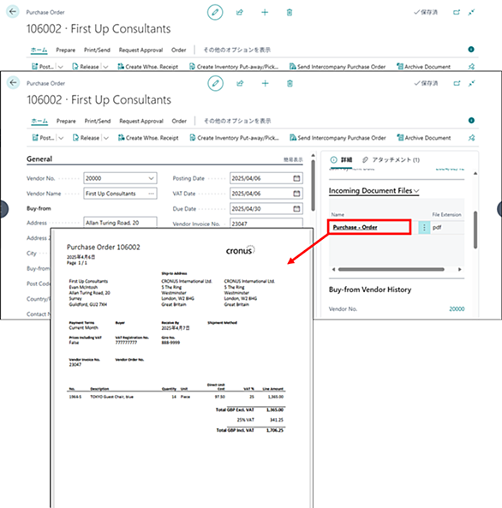Click the pencil edit icon in the foreground window
The height and width of the screenshot is (508, 502).
tap(215, 84)
